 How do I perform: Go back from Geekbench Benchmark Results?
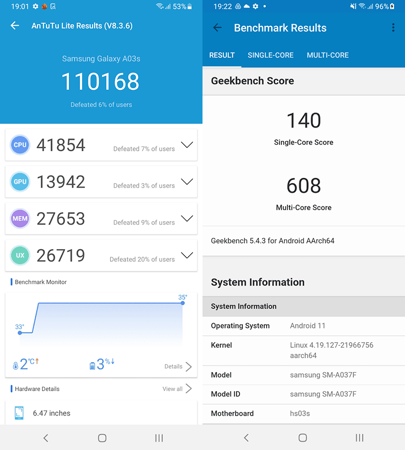pos(217,27)
